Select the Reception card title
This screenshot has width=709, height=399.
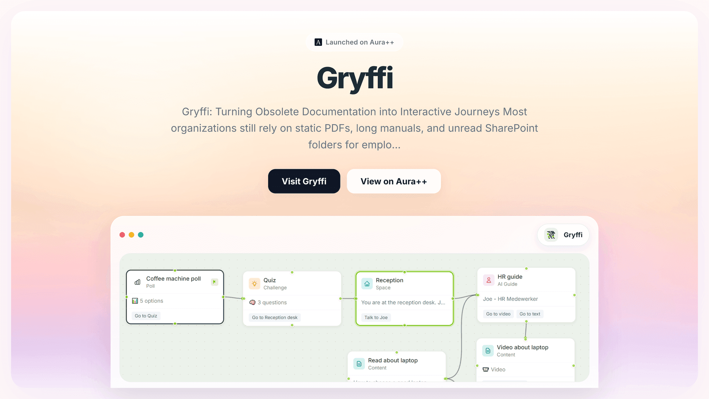click(x=389, y=280)
